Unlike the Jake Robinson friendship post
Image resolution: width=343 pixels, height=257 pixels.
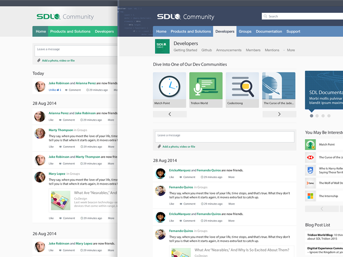(52, 90)
